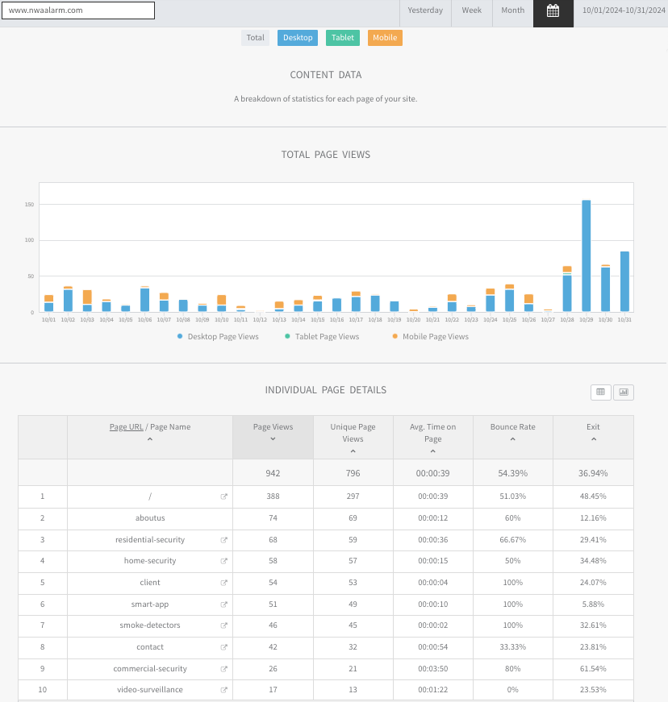Viewport: 668px width, 702px height.
Task: Sort by Exit column arrow
Action: (594, 439)
